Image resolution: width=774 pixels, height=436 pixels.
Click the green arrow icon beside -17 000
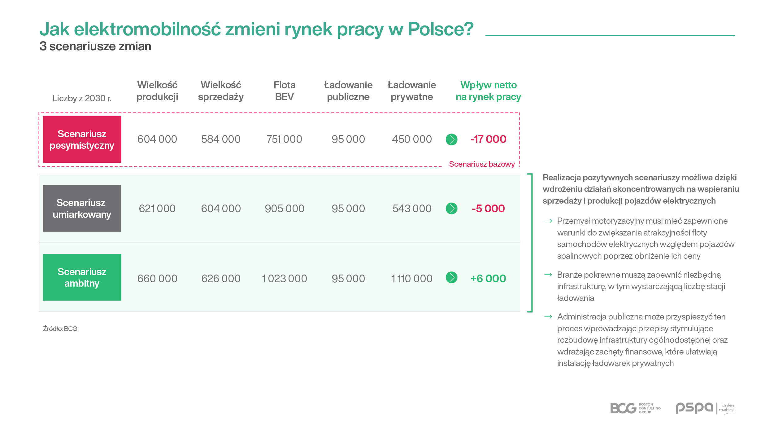pyautogui.click(x=451, y=139)
